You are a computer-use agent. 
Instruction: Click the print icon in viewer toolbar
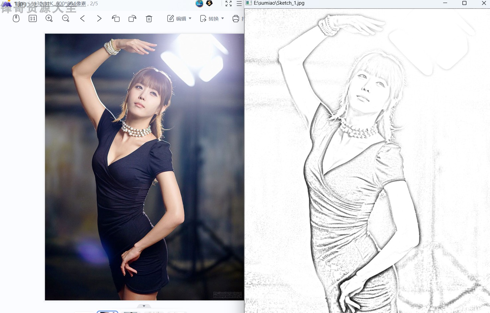[x=236, y=19]
